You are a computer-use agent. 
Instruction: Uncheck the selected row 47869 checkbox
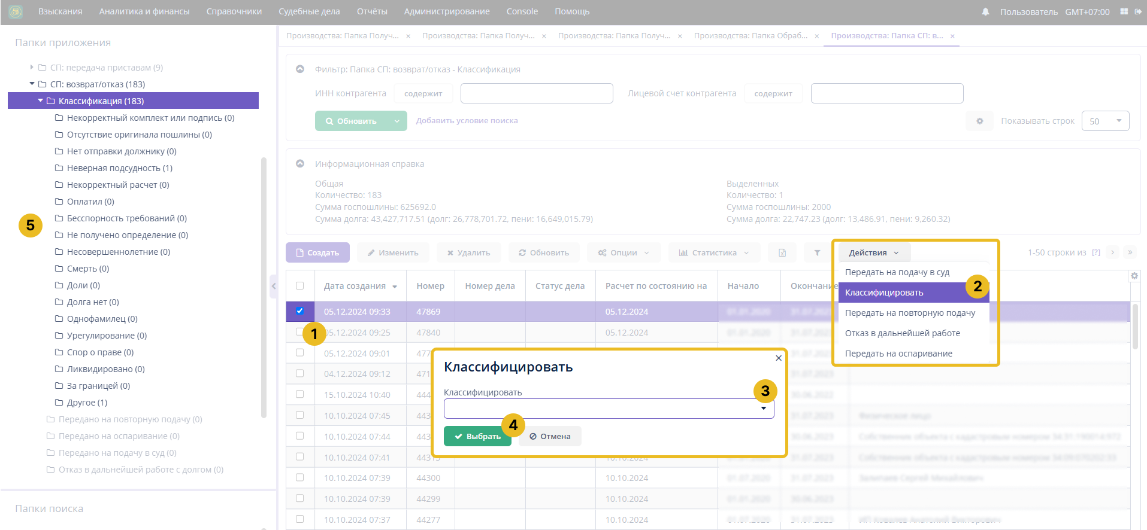point(300,311)
